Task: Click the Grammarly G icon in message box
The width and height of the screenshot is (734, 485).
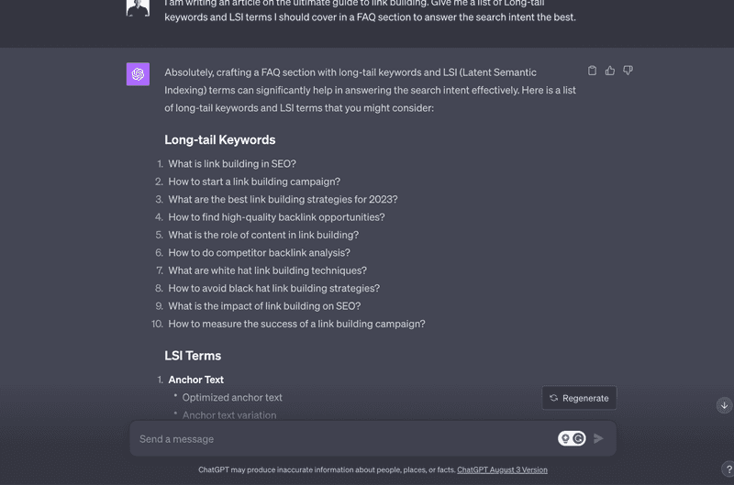Action: click(x=579, y=438)
